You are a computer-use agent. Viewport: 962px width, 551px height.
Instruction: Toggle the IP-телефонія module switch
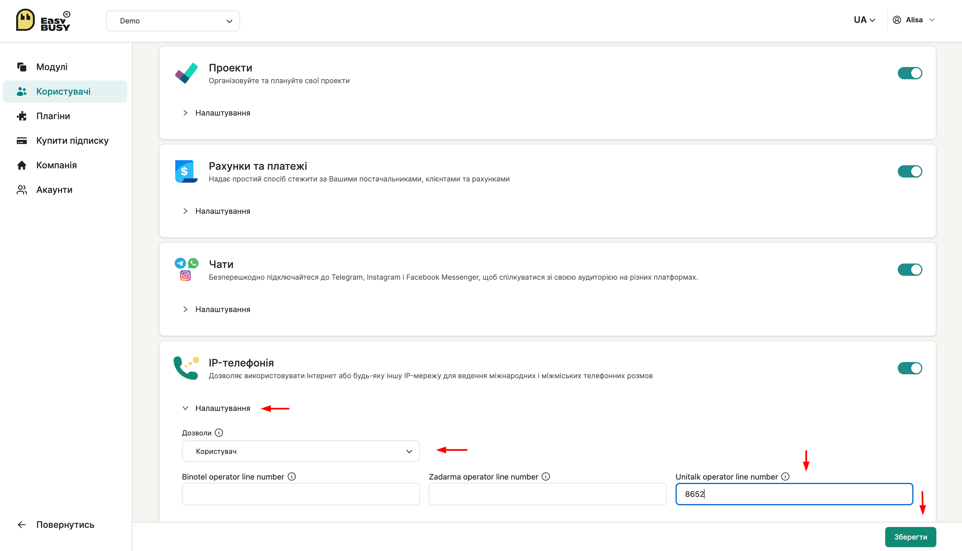910,368
